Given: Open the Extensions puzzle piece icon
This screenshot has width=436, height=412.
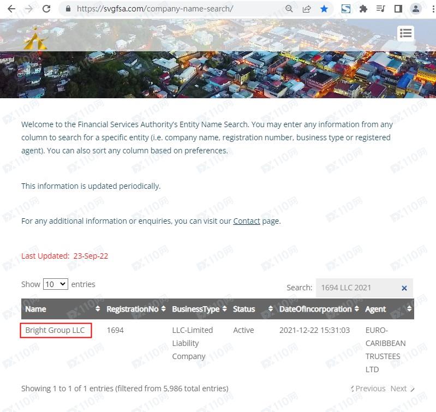Looking at the screenshot, I should [363, 9].
